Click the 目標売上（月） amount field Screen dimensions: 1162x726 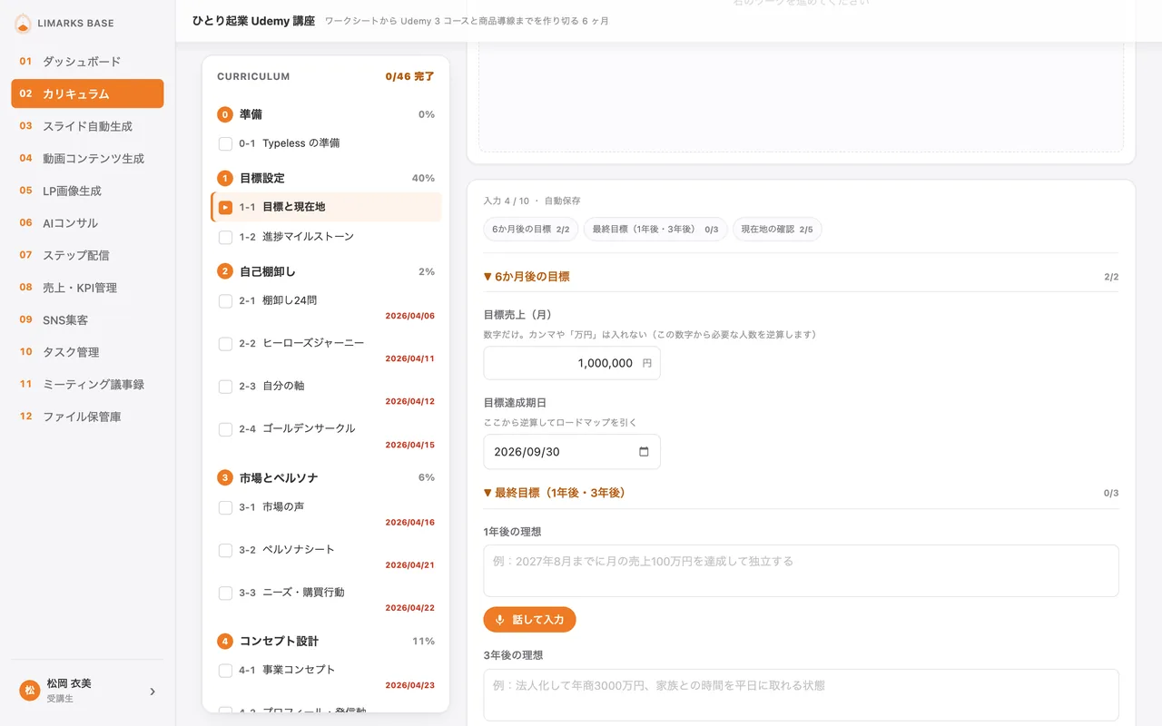[x=572, y=363]
